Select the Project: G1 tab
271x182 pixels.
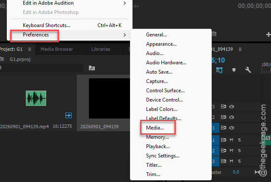tap(11, 49)
